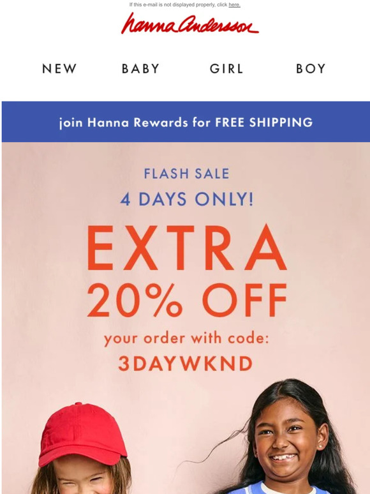
Task: Select the NEW navigation item
Action: pos(59,69)
